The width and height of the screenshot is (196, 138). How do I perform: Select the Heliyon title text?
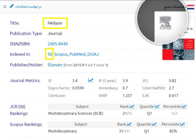55,23
